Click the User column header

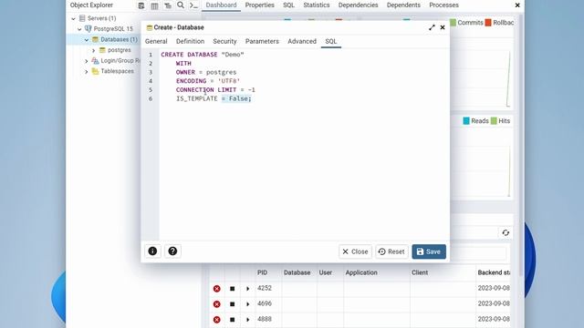pos(325,272)
